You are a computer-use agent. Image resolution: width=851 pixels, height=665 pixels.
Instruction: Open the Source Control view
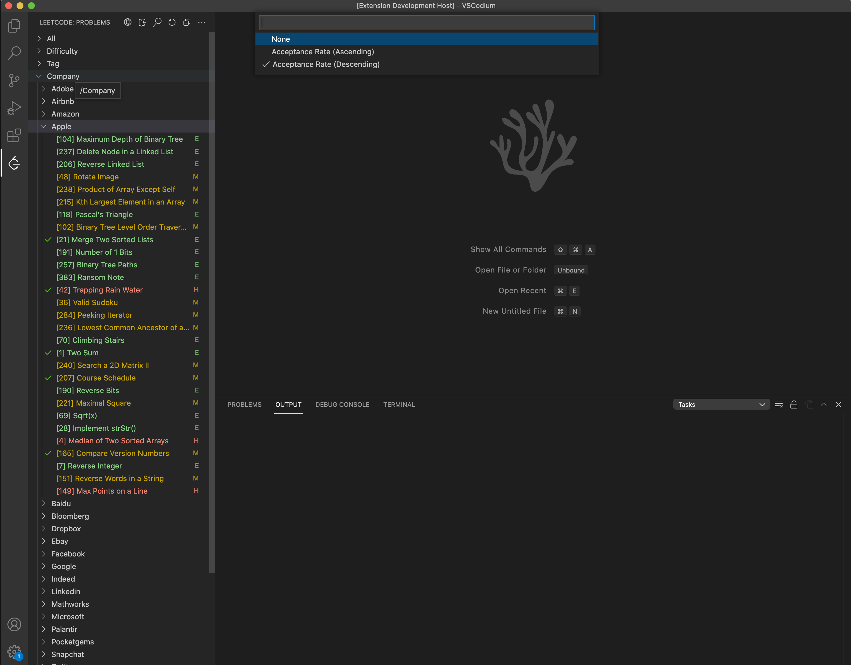point(14,81)
